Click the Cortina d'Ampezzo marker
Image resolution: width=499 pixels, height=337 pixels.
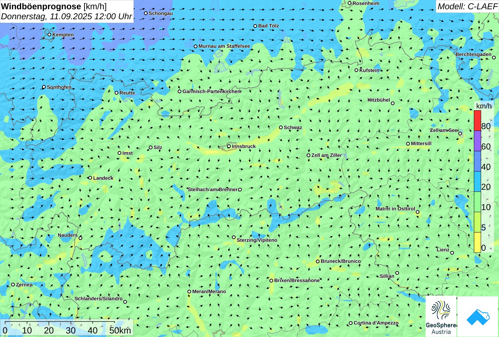tap(351, 323)
